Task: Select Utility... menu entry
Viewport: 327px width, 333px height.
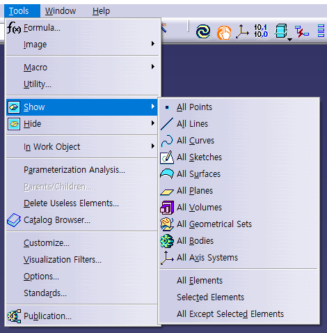Action: point(83,84)
